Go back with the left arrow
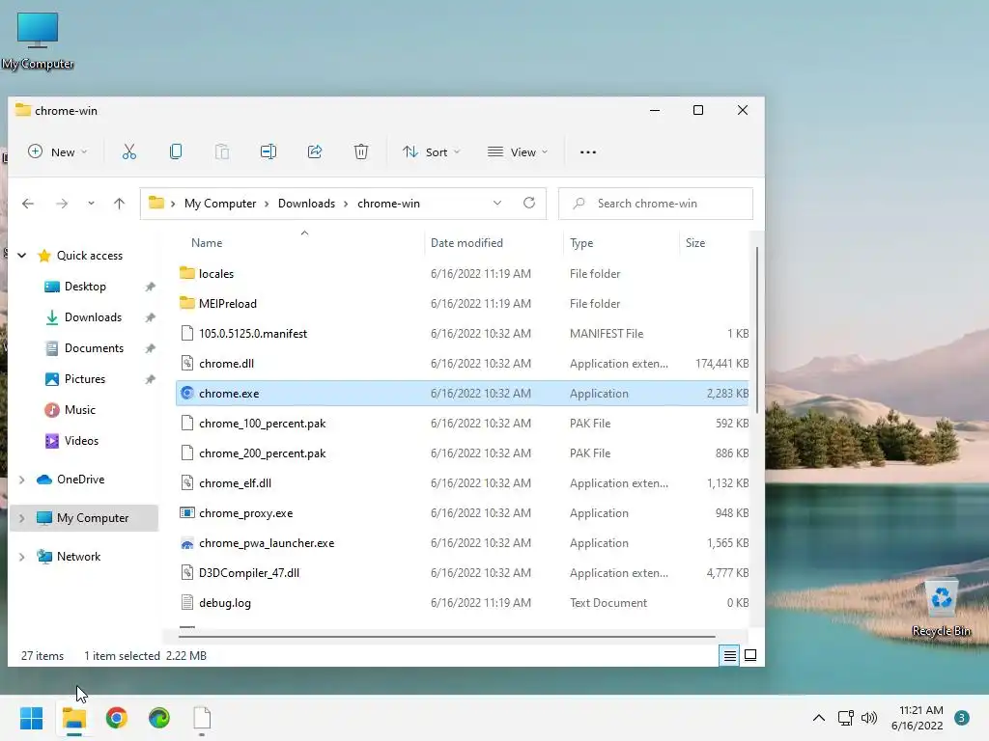Screen dimensions: 989x741 28,204
